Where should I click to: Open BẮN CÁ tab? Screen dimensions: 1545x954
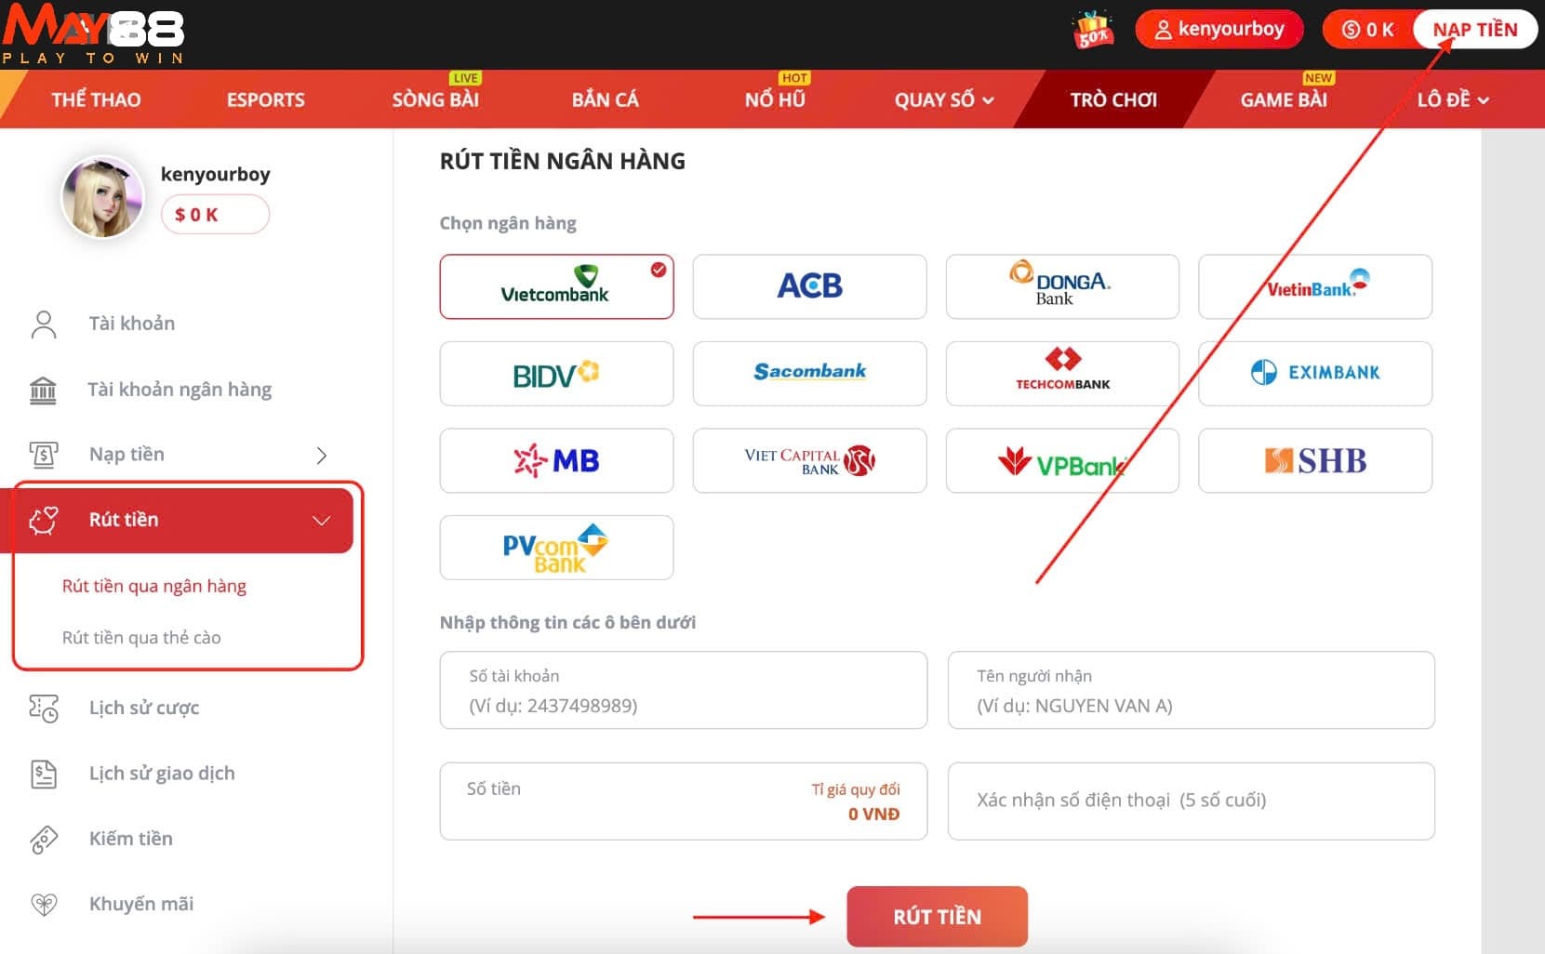[x=605, y=99]
